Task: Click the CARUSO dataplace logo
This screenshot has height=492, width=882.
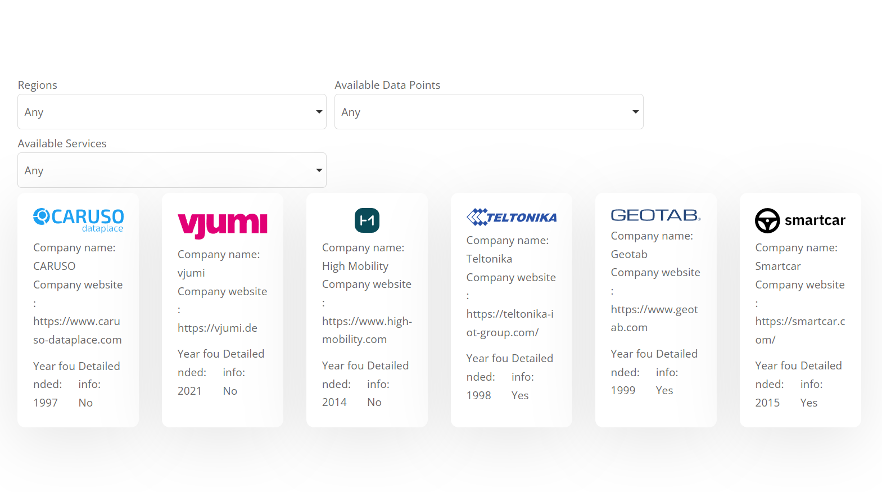Action: point(78,220)
